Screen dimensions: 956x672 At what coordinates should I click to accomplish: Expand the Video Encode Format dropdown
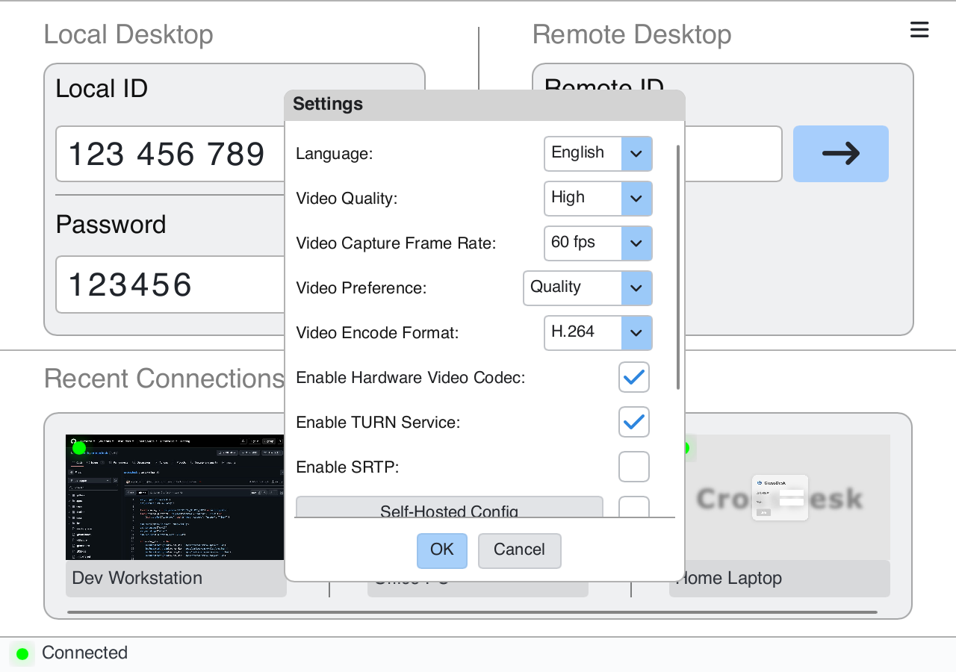(598, 333)
